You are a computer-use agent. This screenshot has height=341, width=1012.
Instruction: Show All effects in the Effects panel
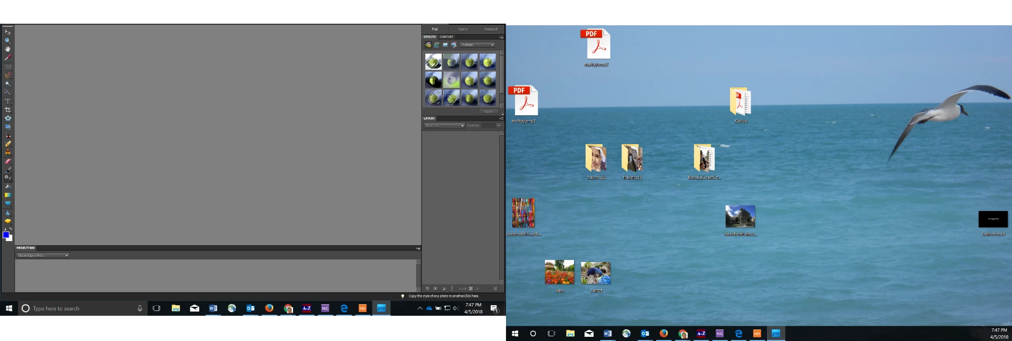pyautogui.click(x=453, y=45)
